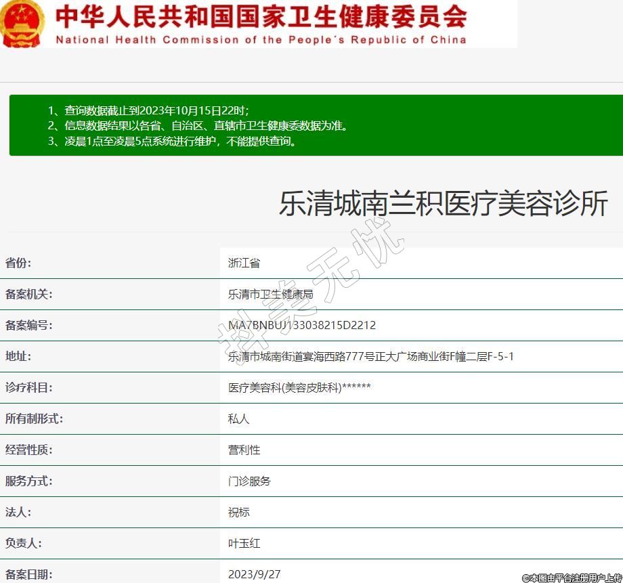Screen dimensions: 623x583
Task: Click the 所有制形式 row label
Action: pyautogui.click(x=34, y=418)
